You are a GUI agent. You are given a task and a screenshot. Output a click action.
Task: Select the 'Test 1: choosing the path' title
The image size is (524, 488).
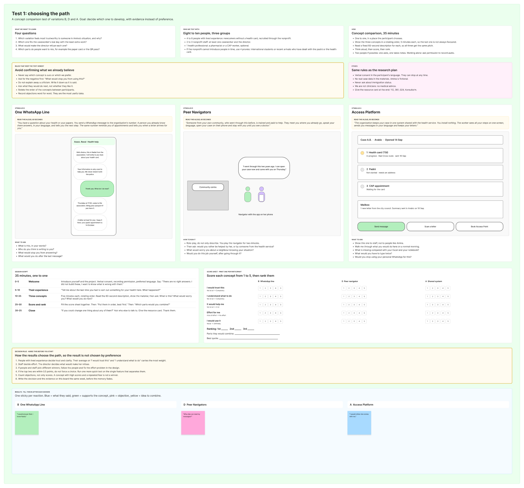click(x=41, y=13)
